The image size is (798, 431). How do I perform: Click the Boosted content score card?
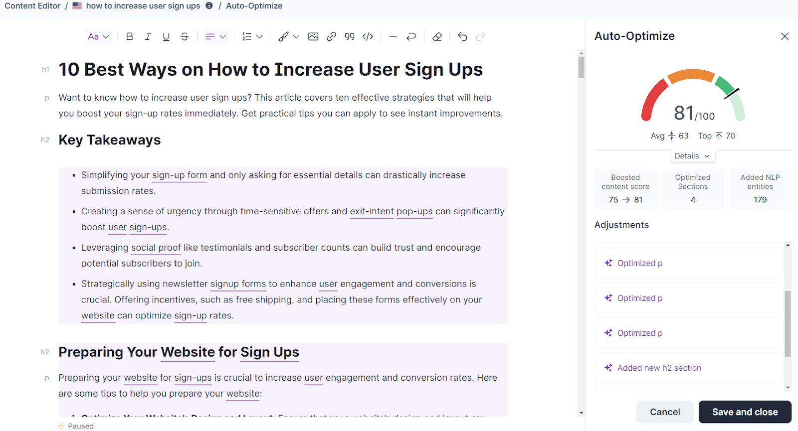[x=625, y=188]
